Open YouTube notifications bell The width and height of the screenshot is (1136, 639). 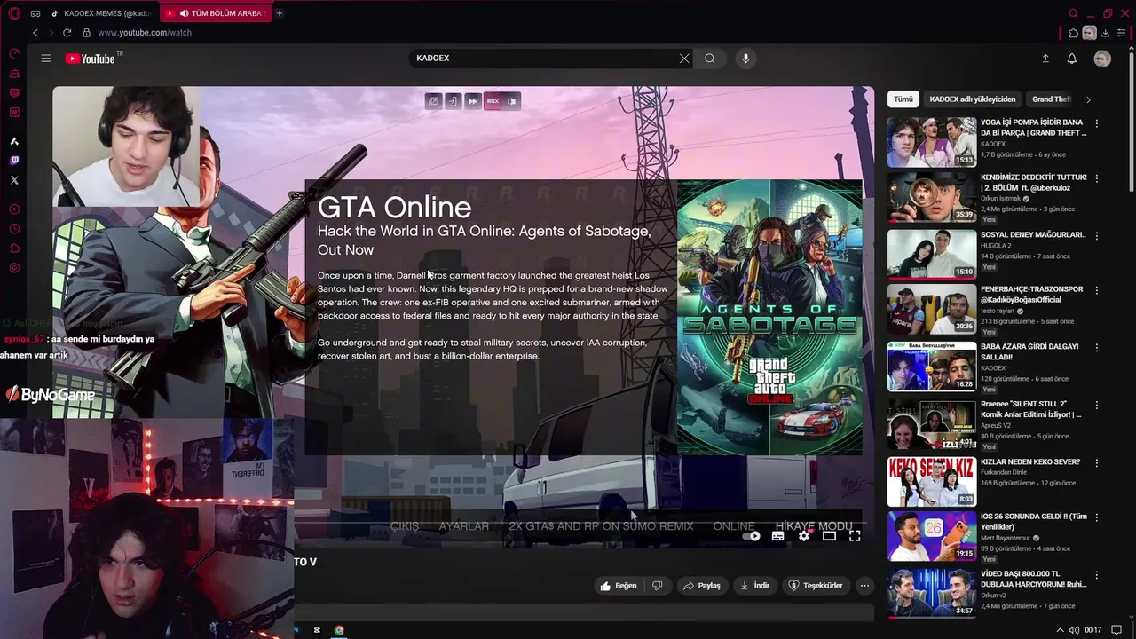tap(1071, 59)
